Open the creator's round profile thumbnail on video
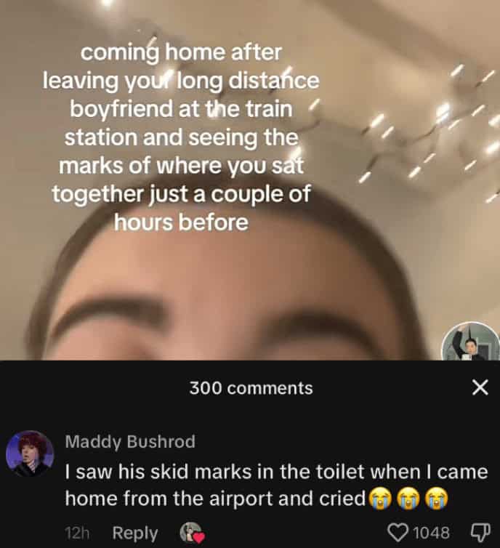This screenshot has height=548, width=500. click(x=470, y=341)
